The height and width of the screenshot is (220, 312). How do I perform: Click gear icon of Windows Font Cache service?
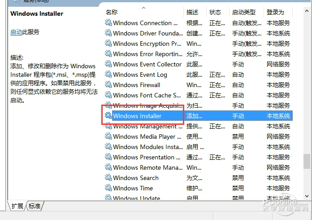[108, 95]
